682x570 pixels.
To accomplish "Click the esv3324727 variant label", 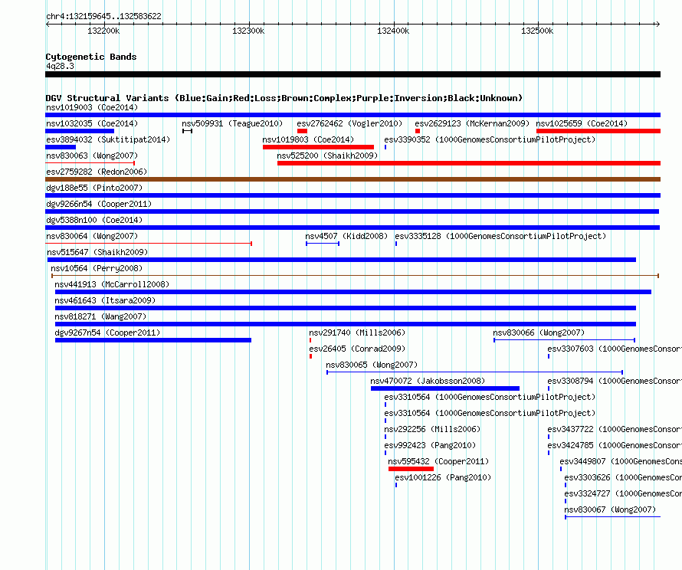I will pyautogui.click(x=623, y=493).
